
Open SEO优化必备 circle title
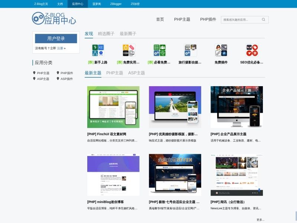point(252,62)
